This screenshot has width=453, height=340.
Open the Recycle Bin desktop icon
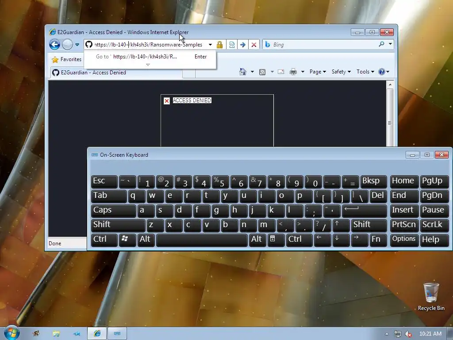click(431, 297)
